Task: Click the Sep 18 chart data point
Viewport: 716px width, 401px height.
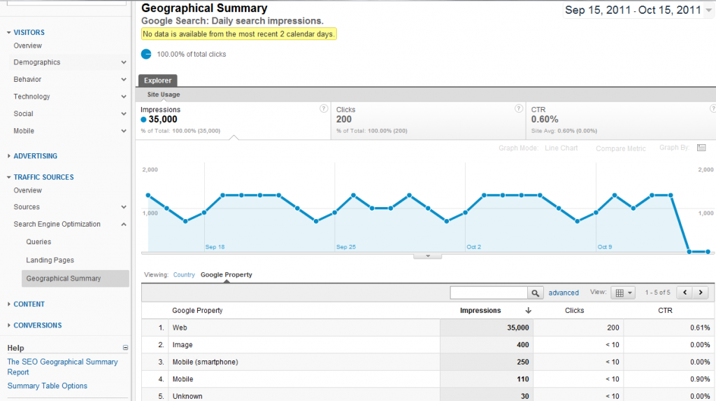Action: 204,213
